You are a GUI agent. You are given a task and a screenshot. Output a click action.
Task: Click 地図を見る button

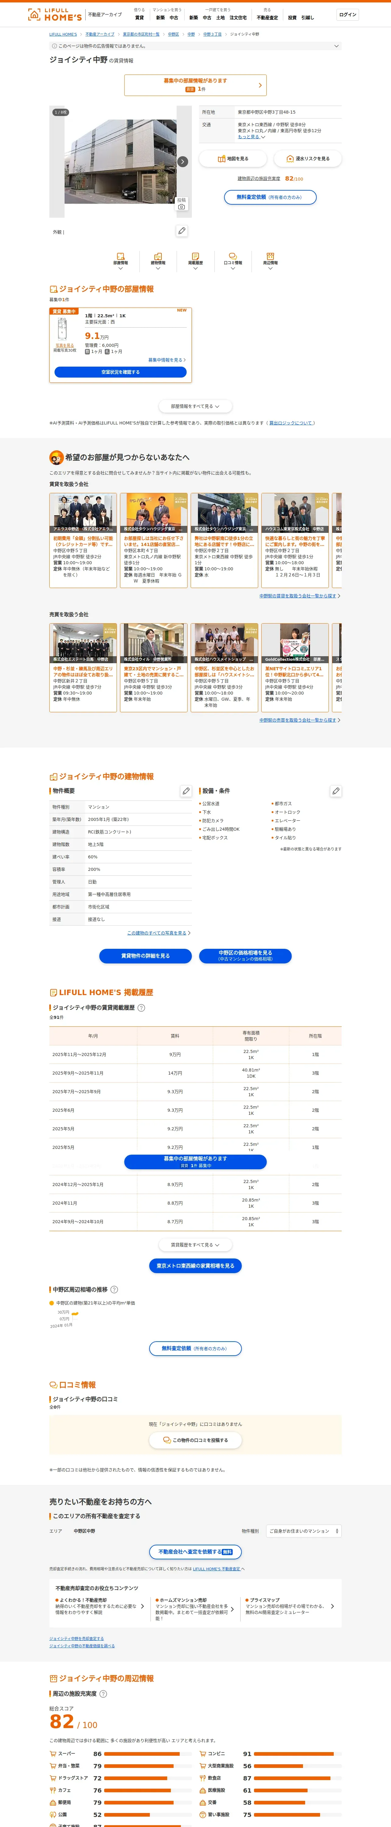(233, 159)
